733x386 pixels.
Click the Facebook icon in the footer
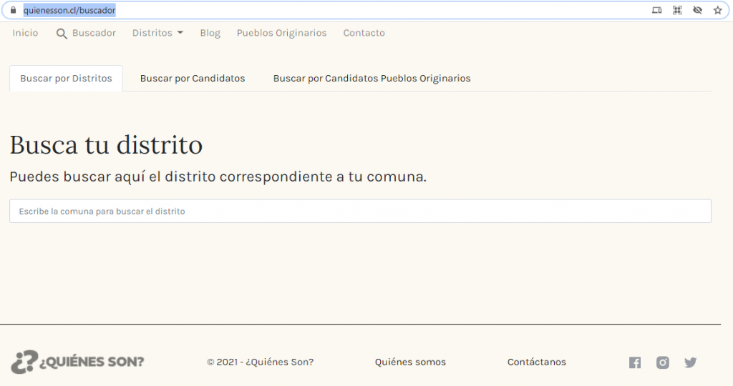tap(635, 362)
